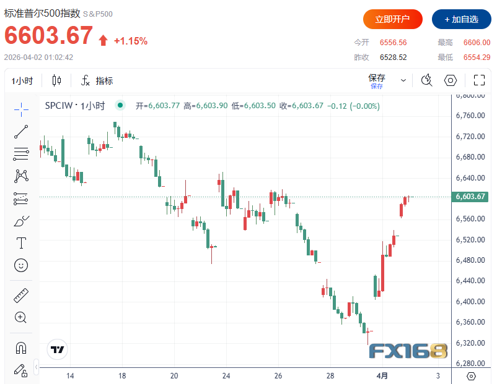497x384 pixels.
Task: Open the 1小时 interval dropdown
Action: [x=22, y=80]
